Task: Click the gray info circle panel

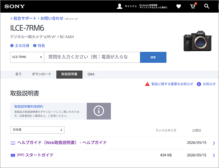Action: click(x=99, y=111)
